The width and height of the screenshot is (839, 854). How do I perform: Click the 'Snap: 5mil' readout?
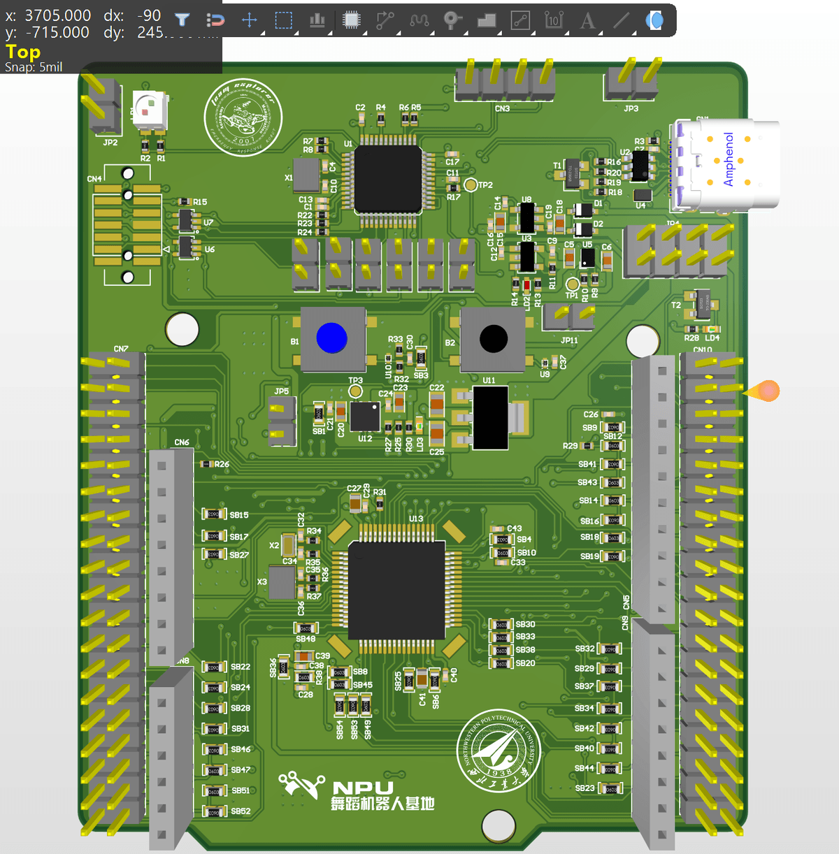point(34,67)
